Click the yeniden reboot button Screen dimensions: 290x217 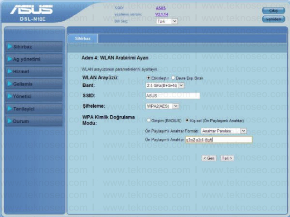coord(273,19)
